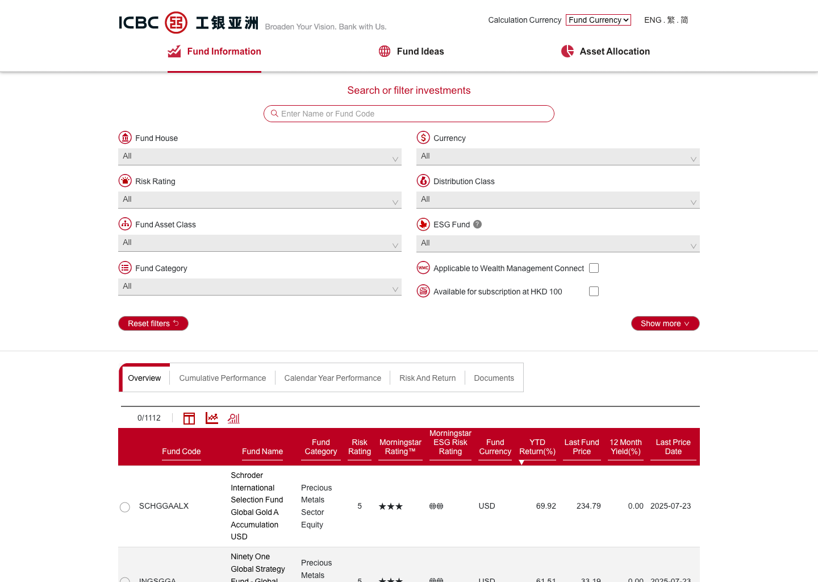Sort by Last Price Date header
Image resolution: width=818 pixels, height=582 pixels.
point(673,447)
